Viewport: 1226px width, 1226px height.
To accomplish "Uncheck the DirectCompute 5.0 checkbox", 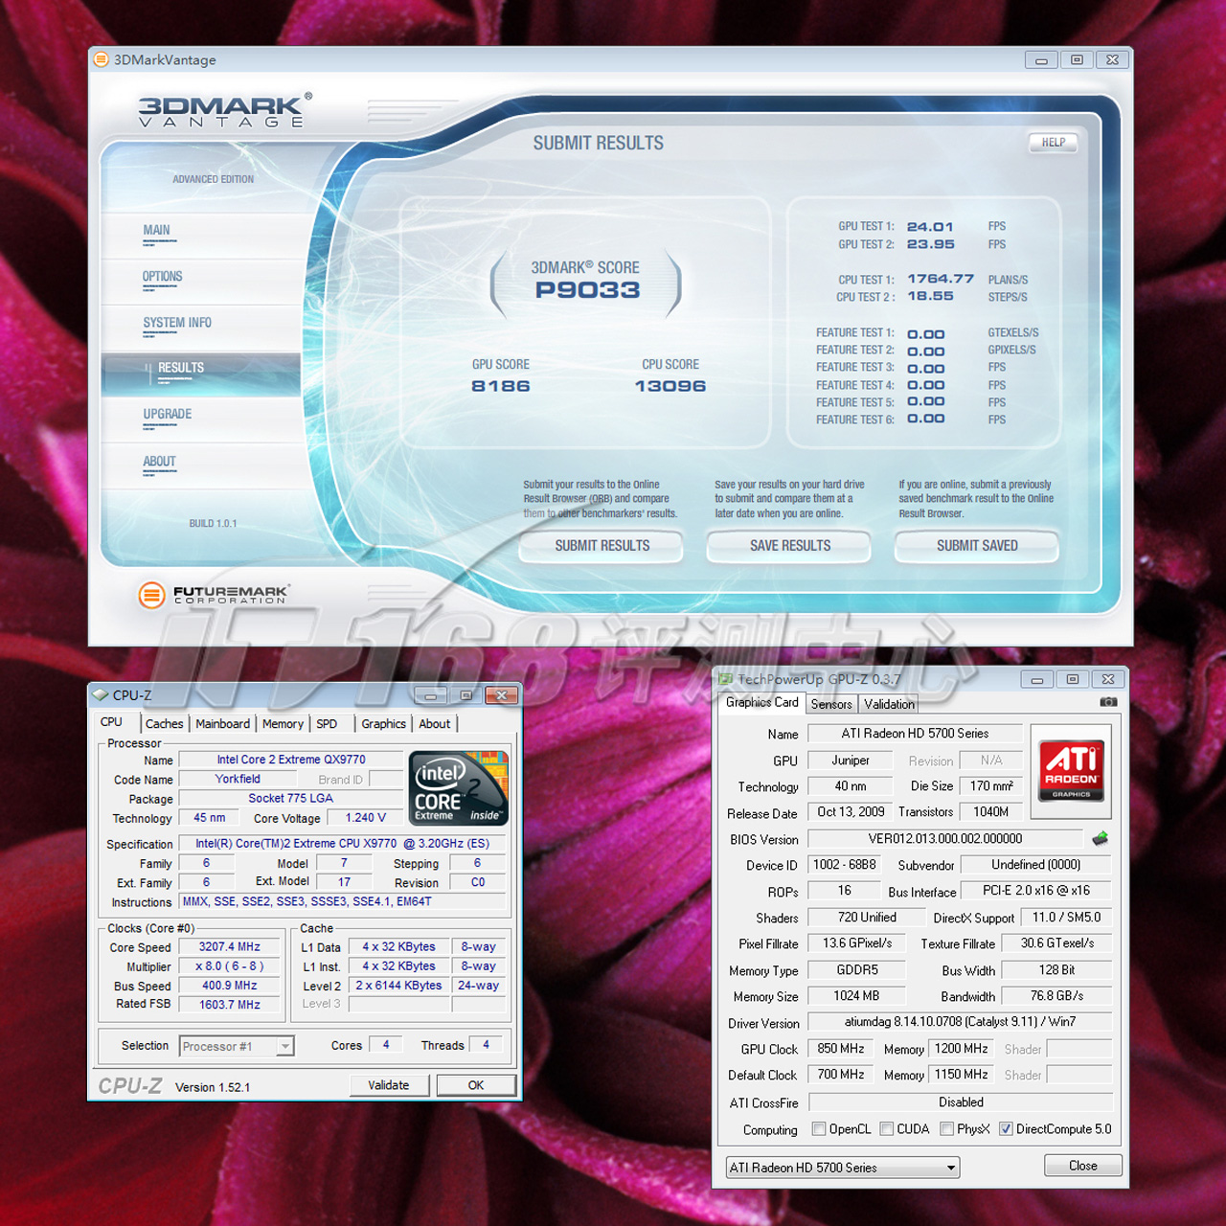I will click(1006, 1129).
